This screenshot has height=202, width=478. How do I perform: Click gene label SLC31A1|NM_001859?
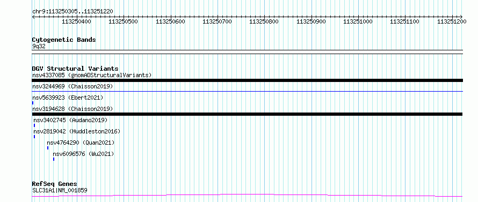tap(60, 190)
